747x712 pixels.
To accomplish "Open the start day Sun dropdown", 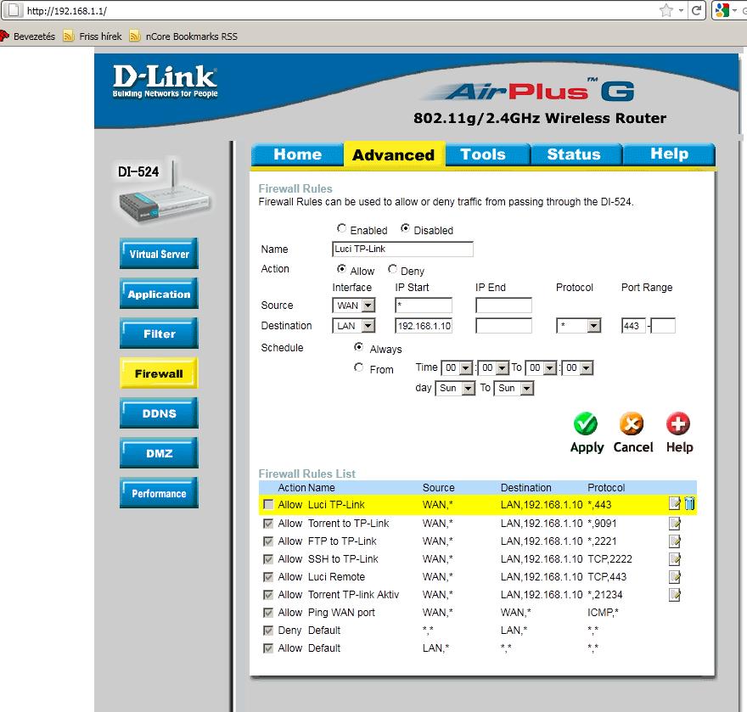I will tap(455, 388).
